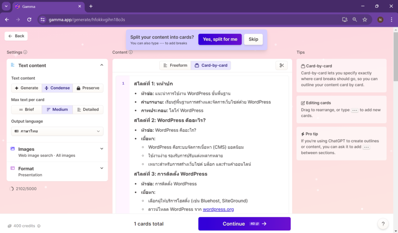Open the wordpress.org link
The height and width of the screenshot is (233, 398).
pos(218,209)
